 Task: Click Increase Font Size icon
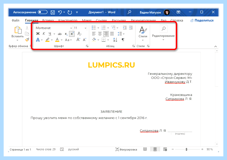pos(78,39)
